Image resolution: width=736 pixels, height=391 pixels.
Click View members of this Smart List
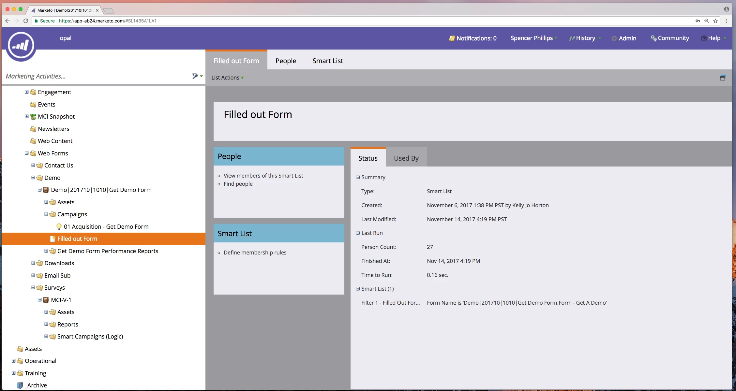263,176
